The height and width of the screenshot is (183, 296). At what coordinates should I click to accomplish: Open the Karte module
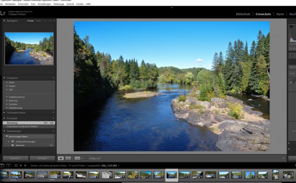tap(280, 14)
